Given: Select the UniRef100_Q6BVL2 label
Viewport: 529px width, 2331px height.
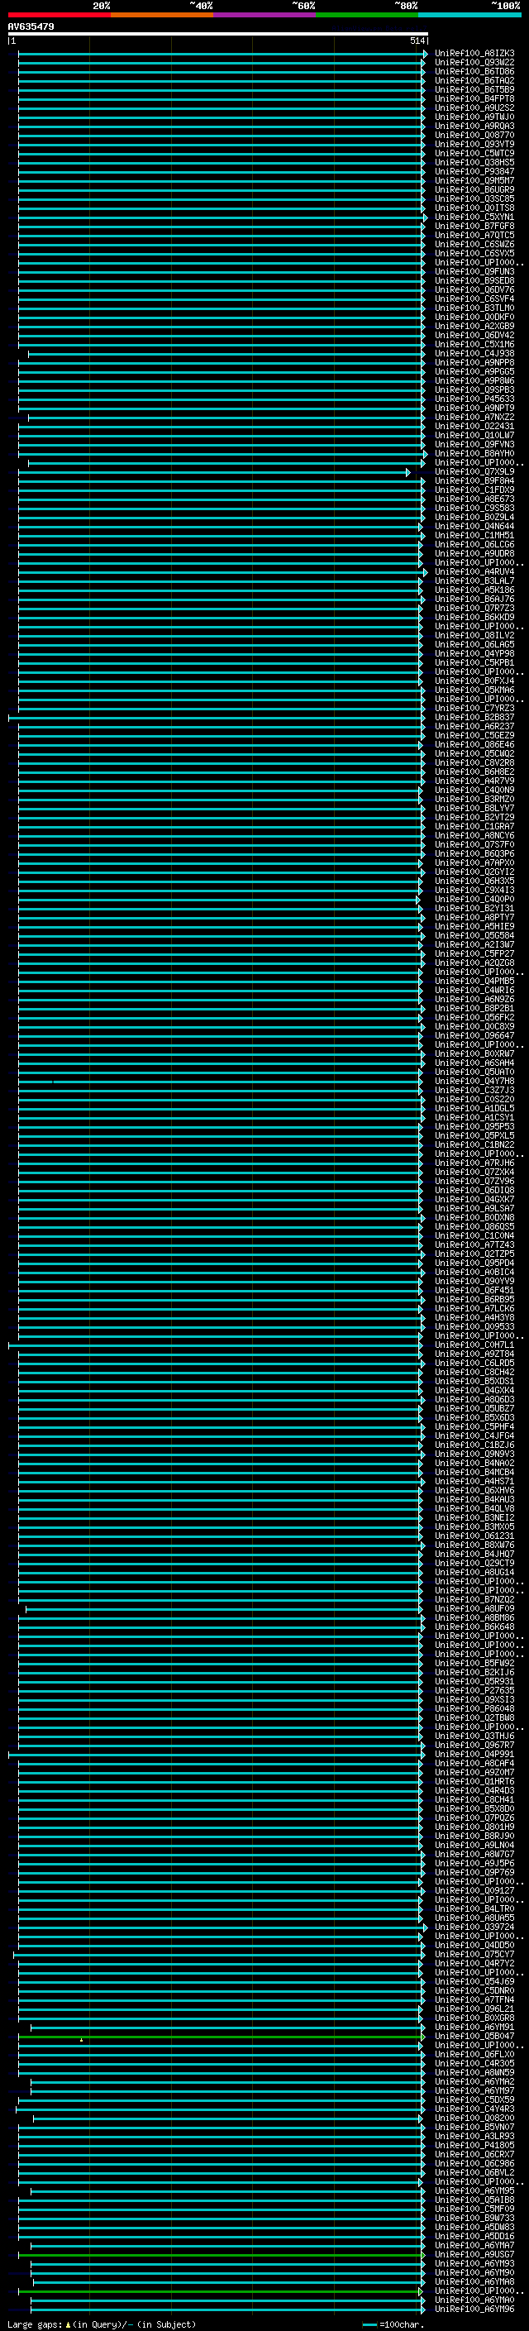Looking at the screenshot, I should 474,2172.
